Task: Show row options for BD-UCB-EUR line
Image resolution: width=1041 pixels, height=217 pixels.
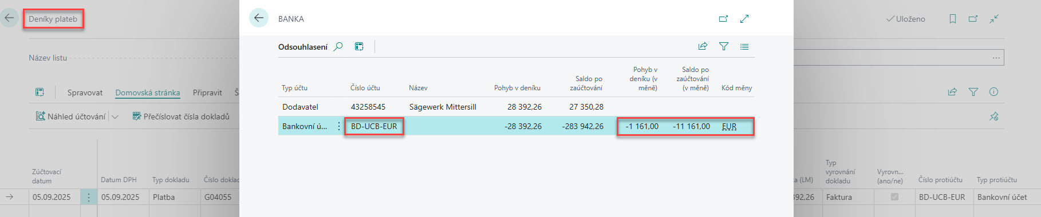Action: coord(339,126)
